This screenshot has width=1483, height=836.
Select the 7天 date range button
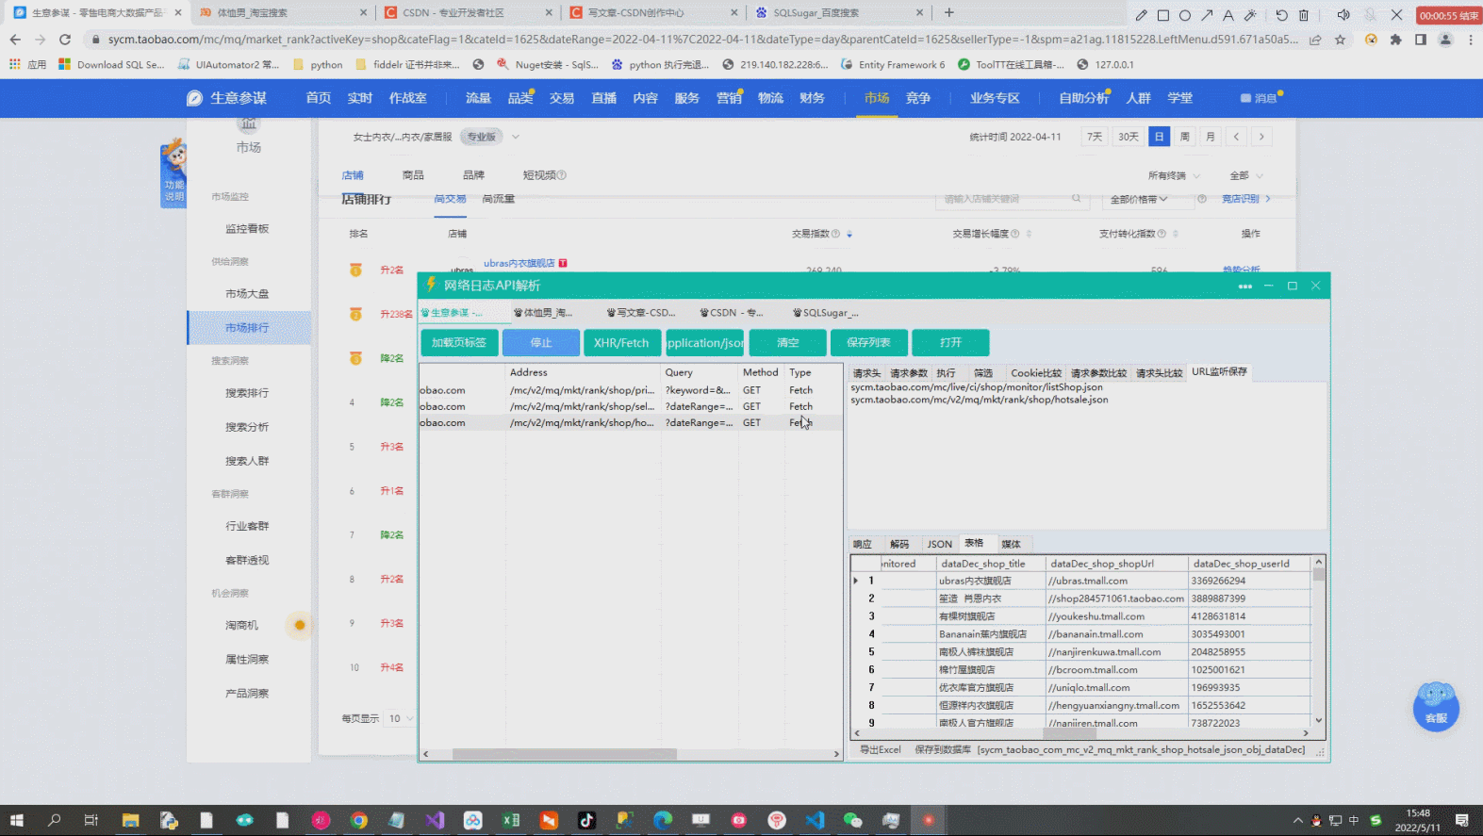point(1095,137)
